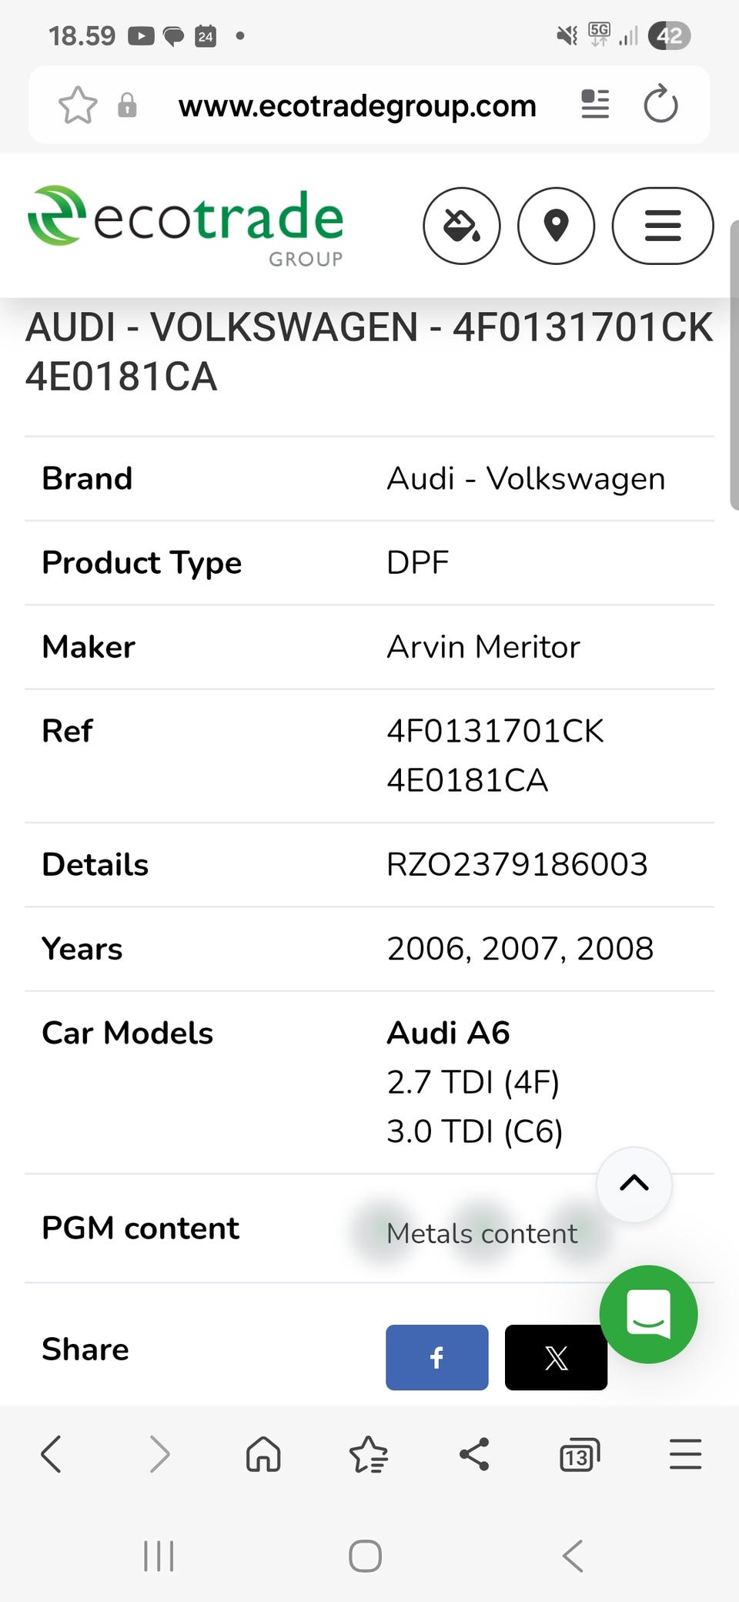Screen dimensions: 739x1602
Task: Tap the ecotrade GROUP logo
Action: click(186, 226)
